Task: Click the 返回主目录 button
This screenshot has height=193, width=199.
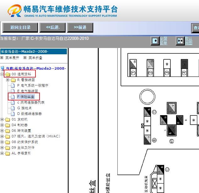Action: (20, 27)
